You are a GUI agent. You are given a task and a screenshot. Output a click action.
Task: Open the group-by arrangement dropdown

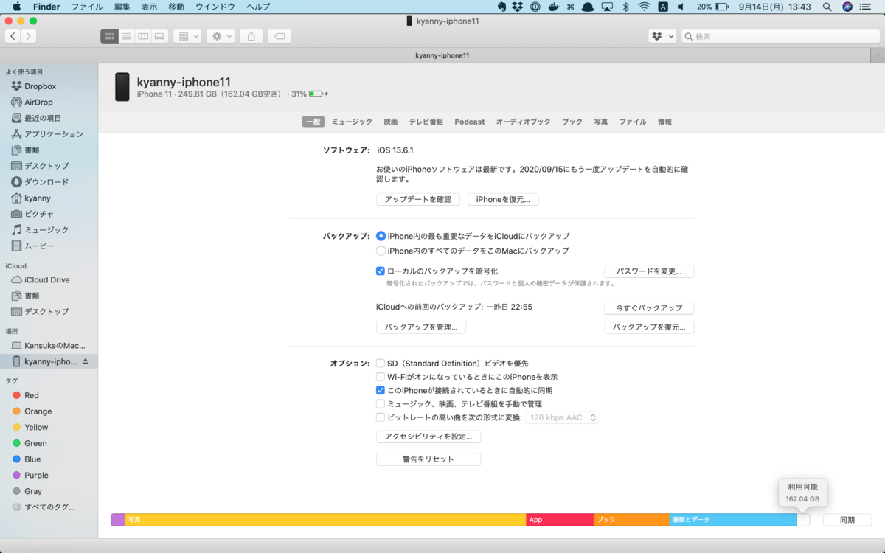coord(187,36)
